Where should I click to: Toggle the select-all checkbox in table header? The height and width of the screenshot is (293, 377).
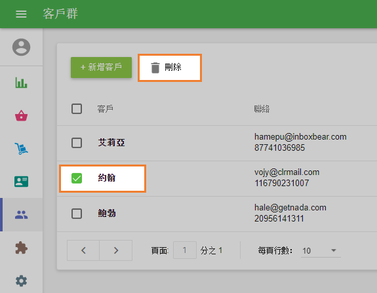(x=77, y=109)
